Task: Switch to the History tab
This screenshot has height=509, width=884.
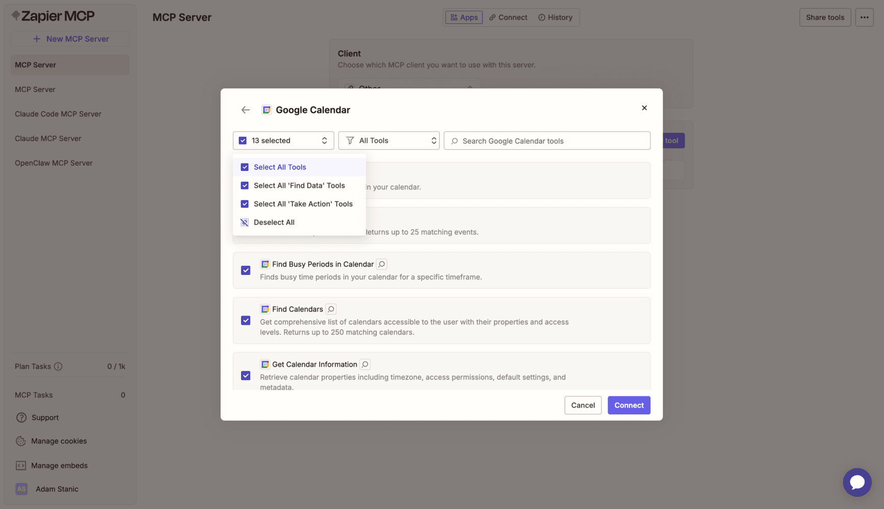Action: click(x=556, y=17)
